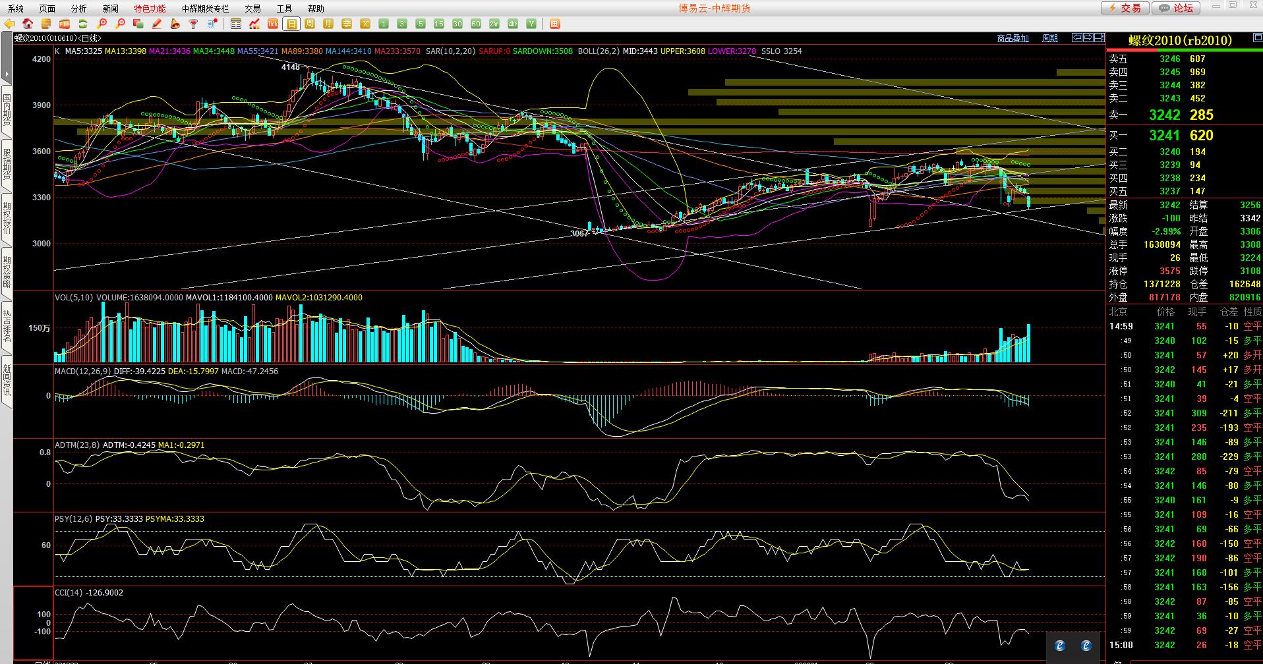Go to the home page icon
The image size is (1263, 664).
click(x=28, y=24)
